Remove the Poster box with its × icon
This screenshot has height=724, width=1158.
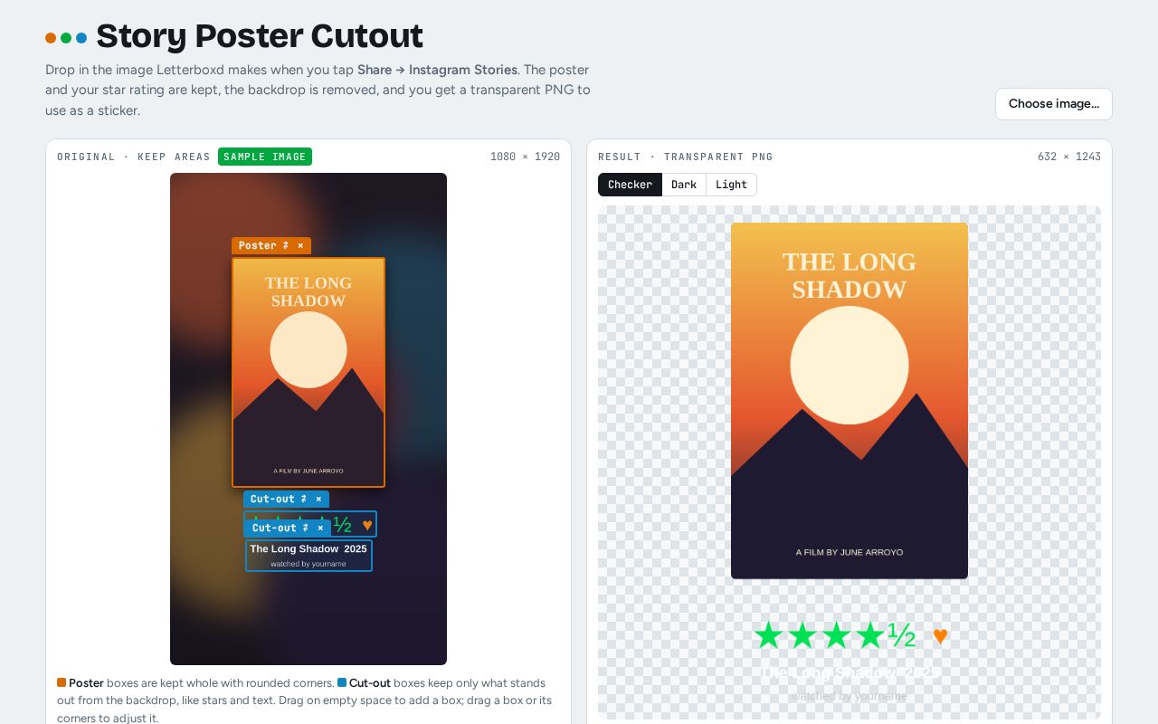pos(300,245)
